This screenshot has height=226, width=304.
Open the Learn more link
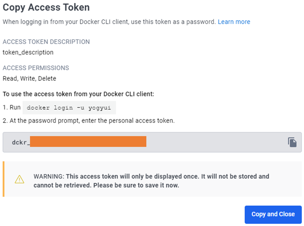click(234, 22)
